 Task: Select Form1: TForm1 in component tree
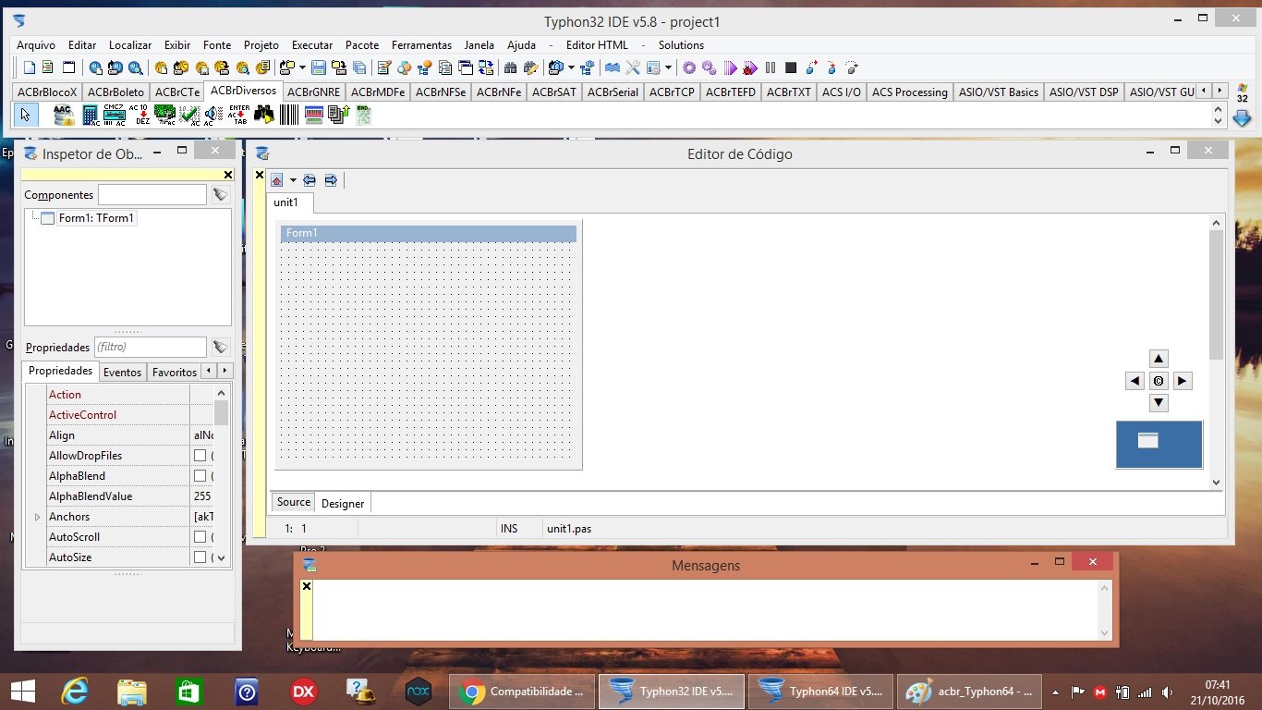tap(96, 218)
